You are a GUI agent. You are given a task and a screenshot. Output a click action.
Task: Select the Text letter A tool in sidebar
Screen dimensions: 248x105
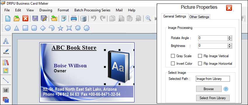point(6,41)
